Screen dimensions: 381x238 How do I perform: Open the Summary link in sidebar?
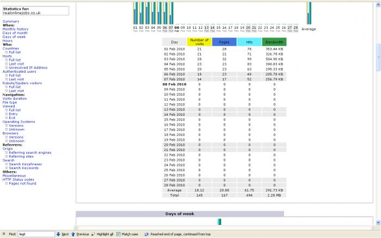point(11,21)
